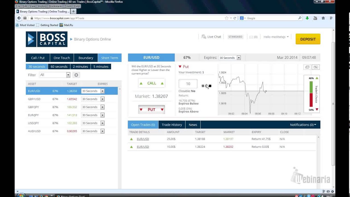The height and width of the screenshot is (197, 350).
Task: Click the investment amount field
Action: coord(188,84)
